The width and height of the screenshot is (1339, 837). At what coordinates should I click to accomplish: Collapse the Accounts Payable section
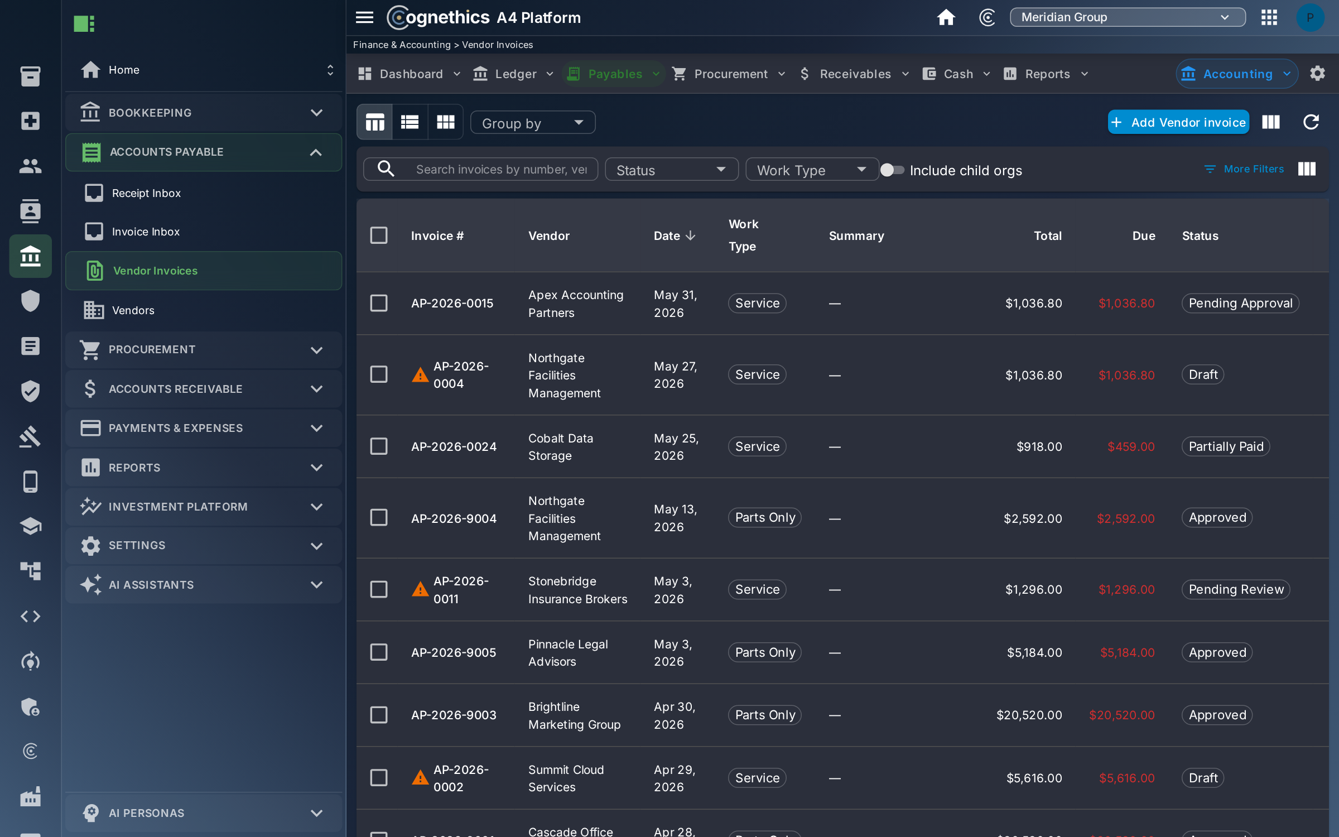click(x=204, y=152)
